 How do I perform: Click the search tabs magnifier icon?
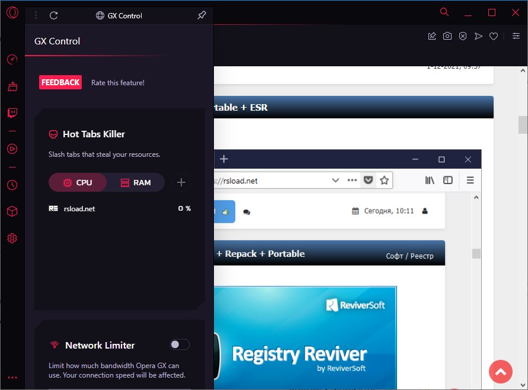[x=444, y=12]
